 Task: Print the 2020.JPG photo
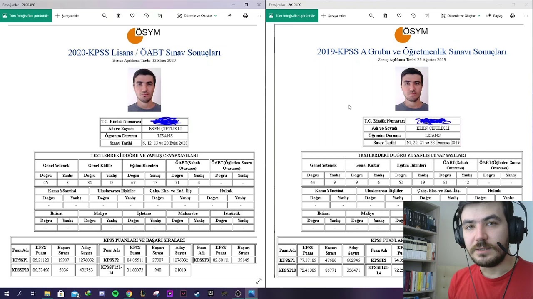point(245,16)
